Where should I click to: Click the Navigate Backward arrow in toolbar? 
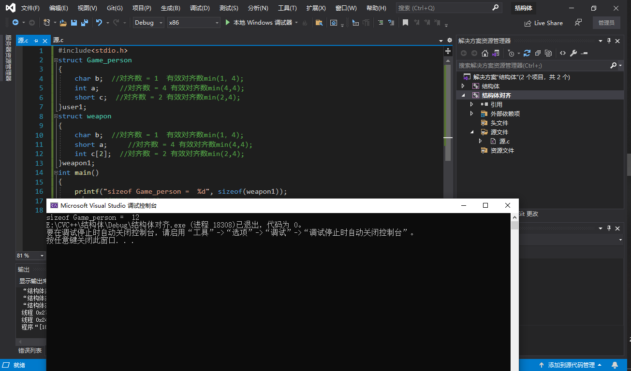click(x=15, y=23)
